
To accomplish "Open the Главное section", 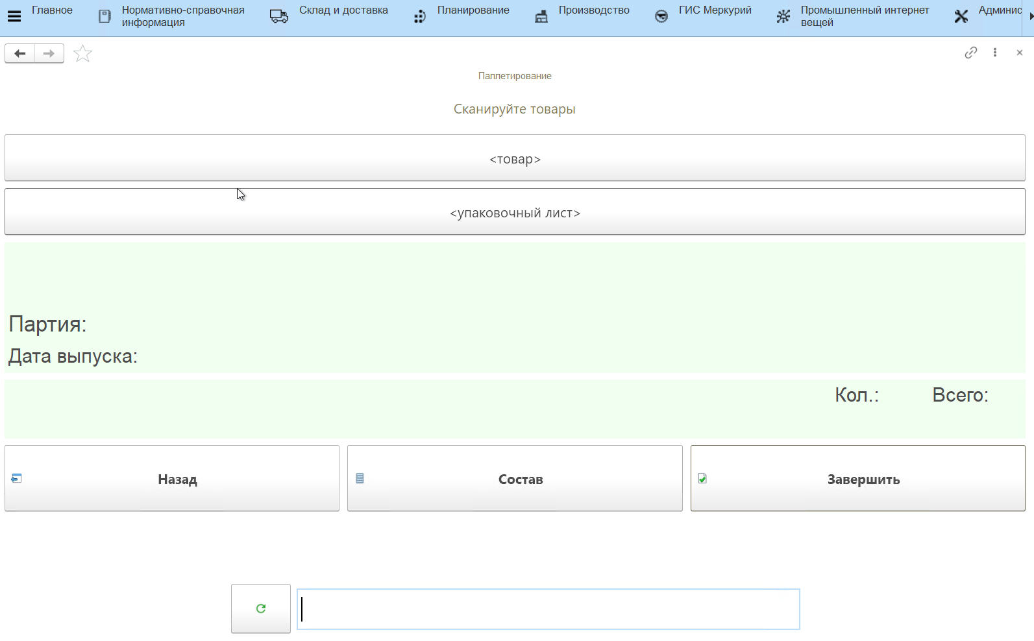I will 52,10.
